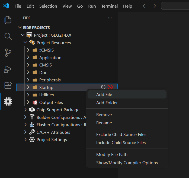Open Show/Modify Compiler Options
Screen dimensions: 189x178
127,163
